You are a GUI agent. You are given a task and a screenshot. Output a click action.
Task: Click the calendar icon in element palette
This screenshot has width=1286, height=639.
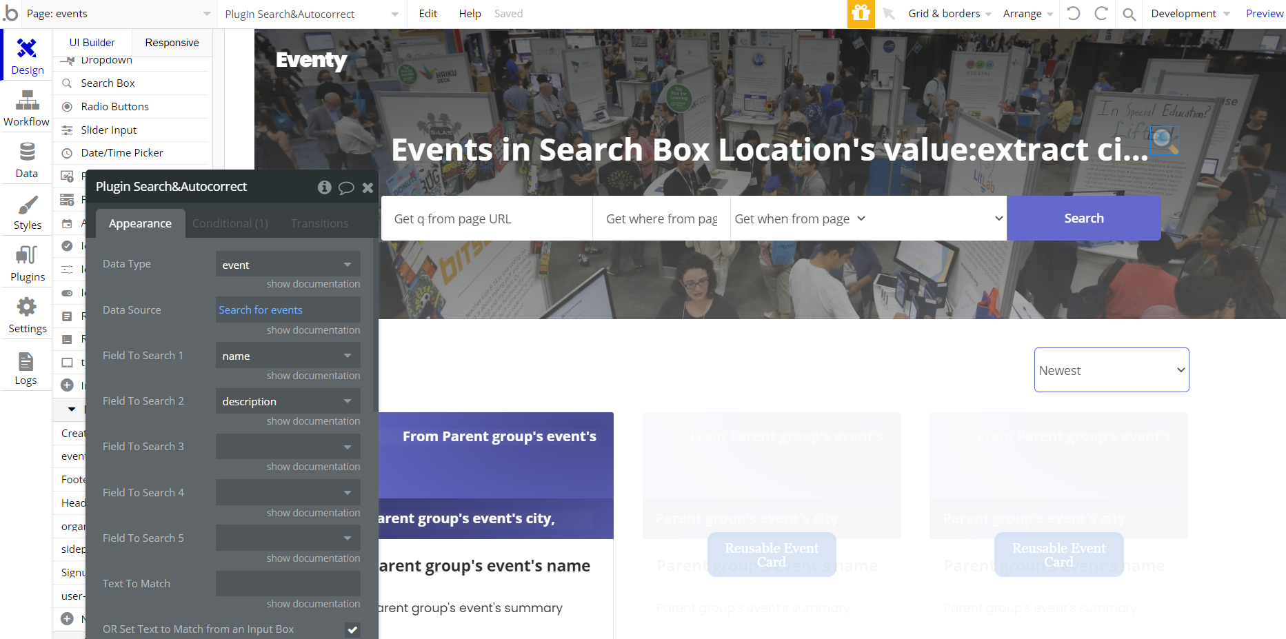68,223
